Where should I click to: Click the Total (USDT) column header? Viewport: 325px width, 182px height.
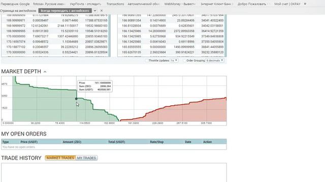click(116, 142)
